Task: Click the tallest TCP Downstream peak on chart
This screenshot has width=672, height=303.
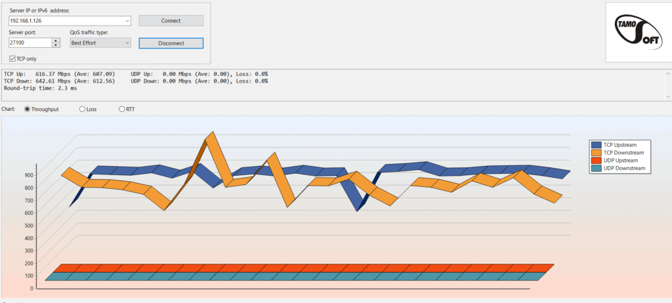Action: (211, 137)
